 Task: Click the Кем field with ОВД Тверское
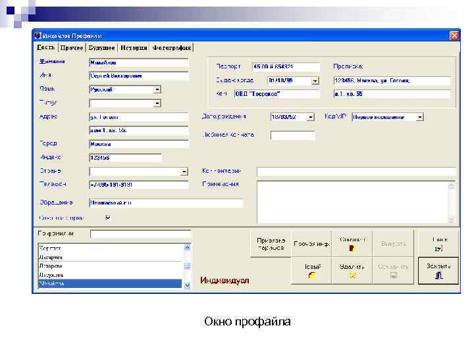coord(276,94)
